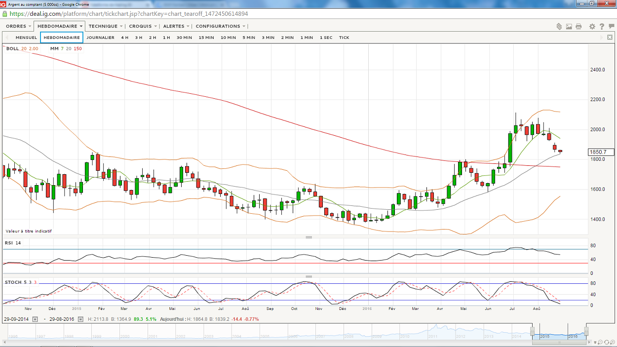Viewport: 617px width, 347px height.
Task: Choose 1 SEC timeframe
Action: pyautogui.click(x=326, y=38)
